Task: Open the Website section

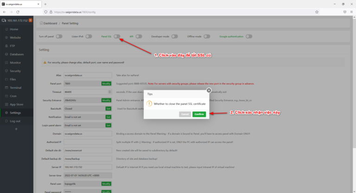Action: [x=15, y=38]
